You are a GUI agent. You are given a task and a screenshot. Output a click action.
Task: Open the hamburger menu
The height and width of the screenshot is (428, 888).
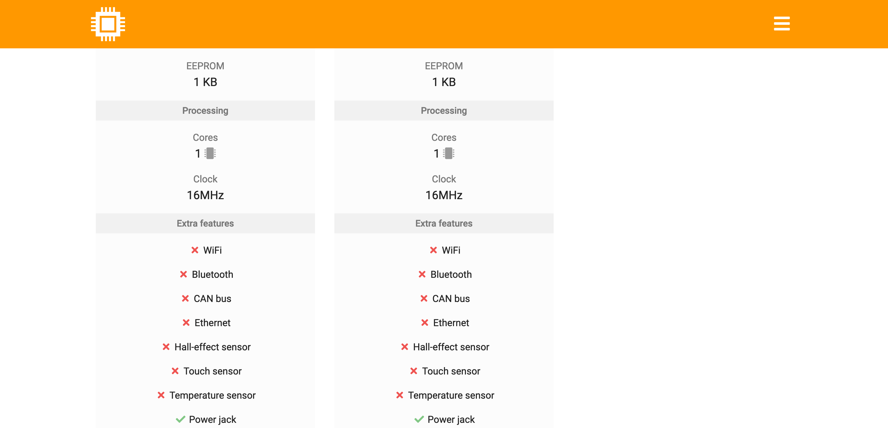[782, 24]
